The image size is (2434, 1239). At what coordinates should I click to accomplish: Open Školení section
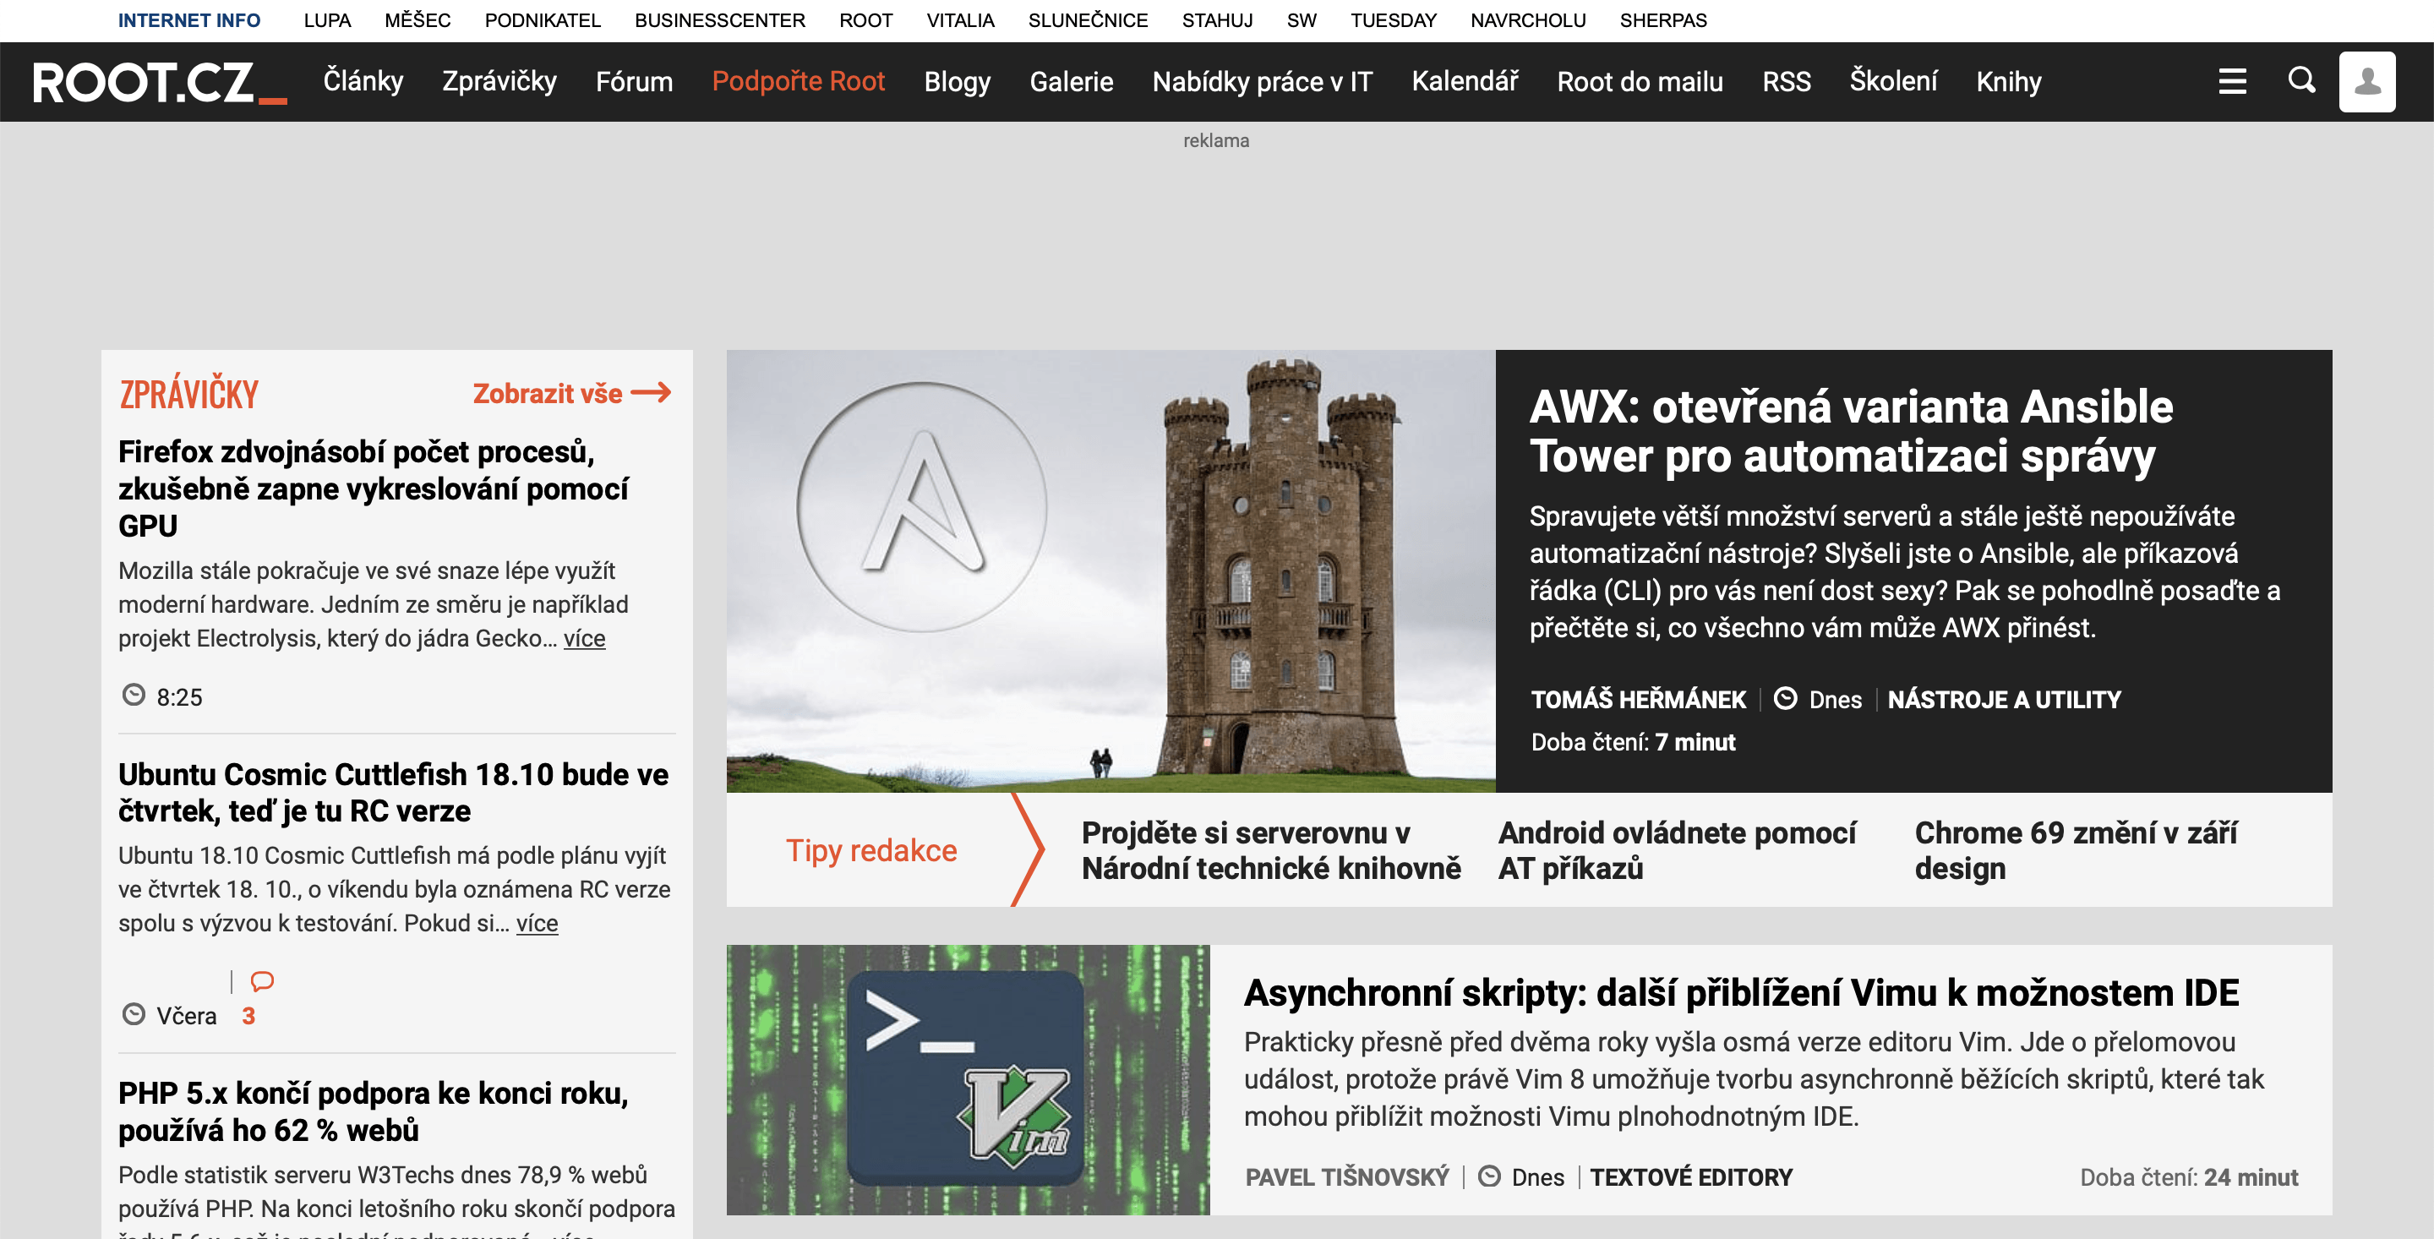coord(1892,81)
